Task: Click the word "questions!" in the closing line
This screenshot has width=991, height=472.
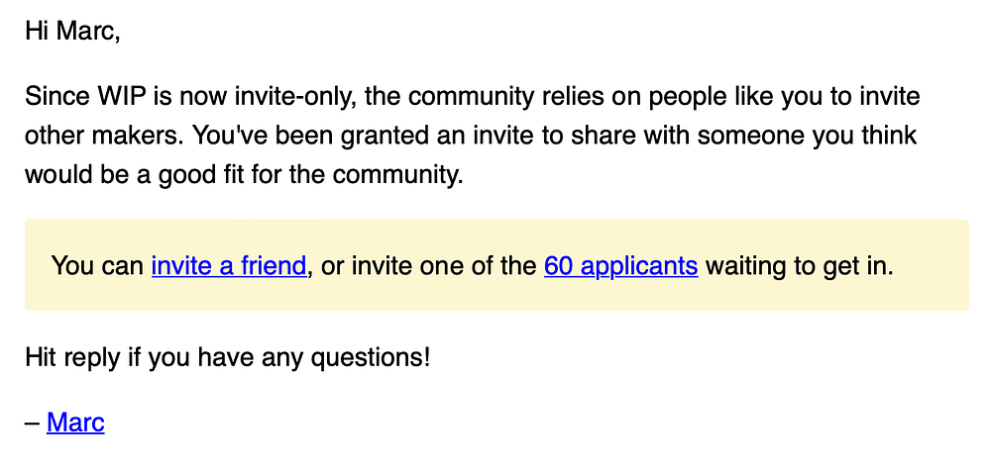Action: click(x=371, y=358)
